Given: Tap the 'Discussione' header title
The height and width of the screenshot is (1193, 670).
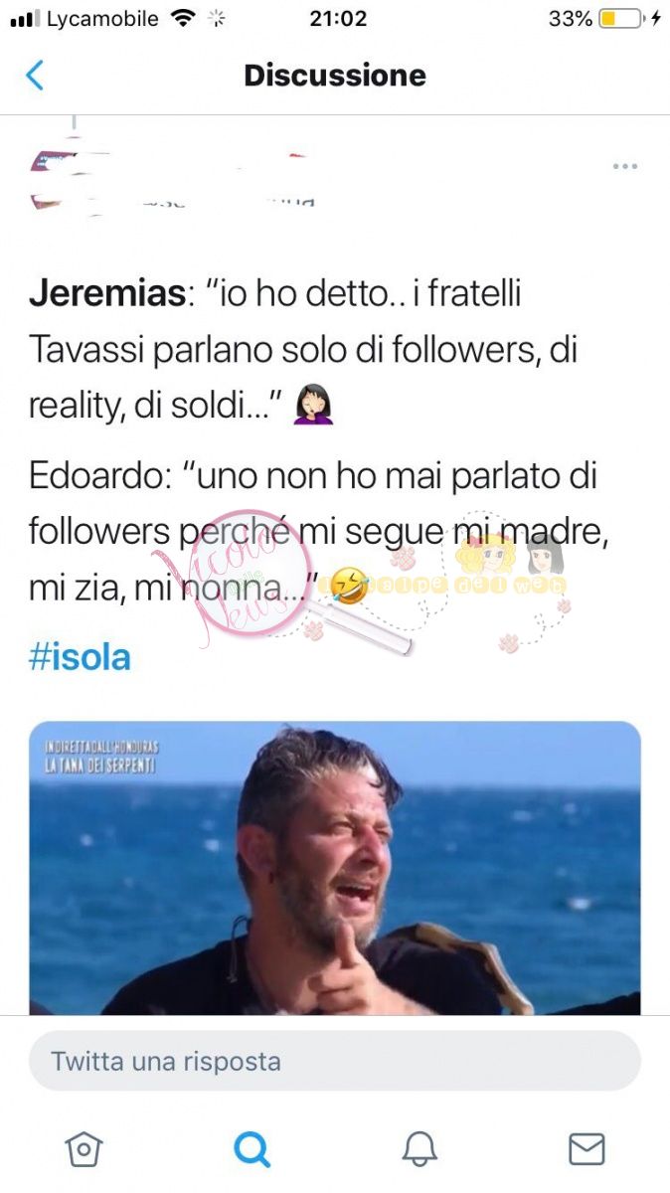Looking at the screenshot, I should coord(335,76).
